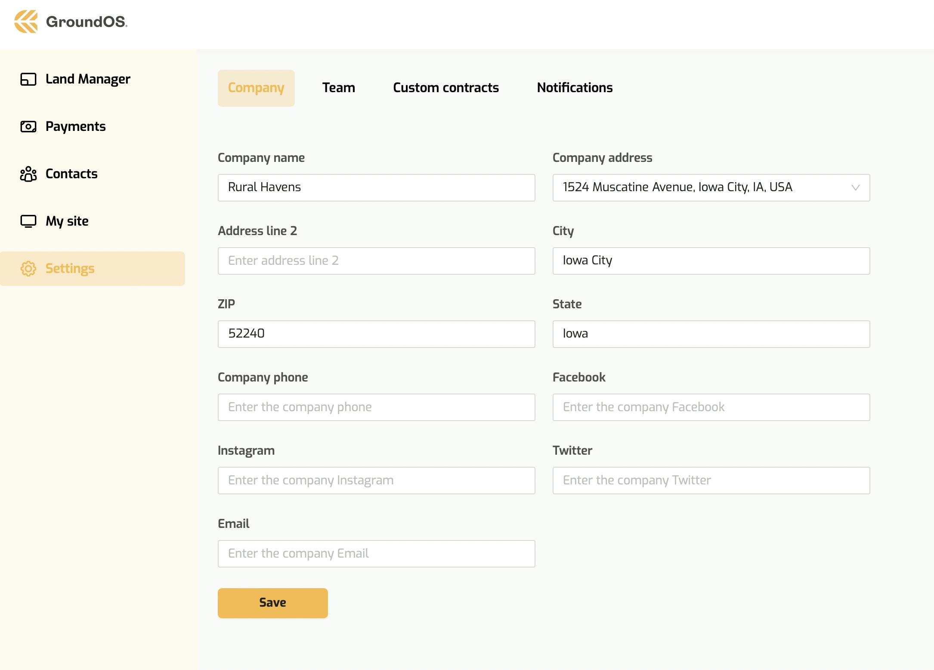Click the Company phone input field
This screenshot has height=670, width=934.
coord(376,407)
